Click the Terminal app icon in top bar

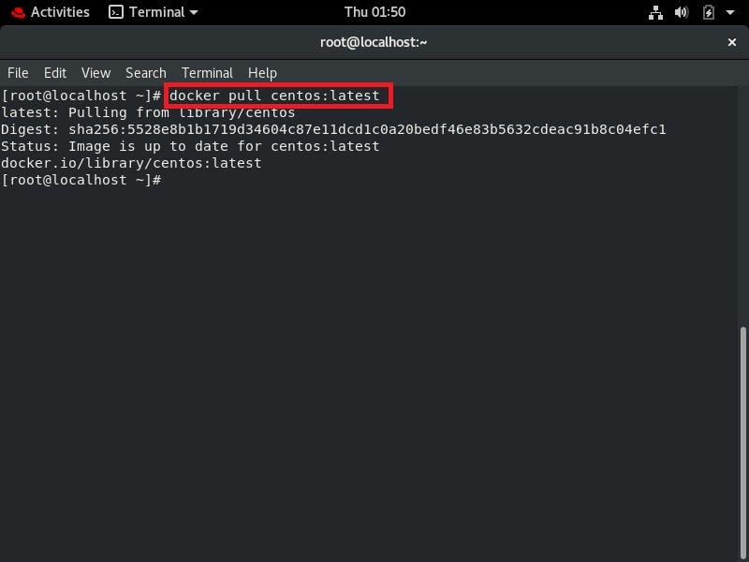pyautogui.click(x=115, y=12)
